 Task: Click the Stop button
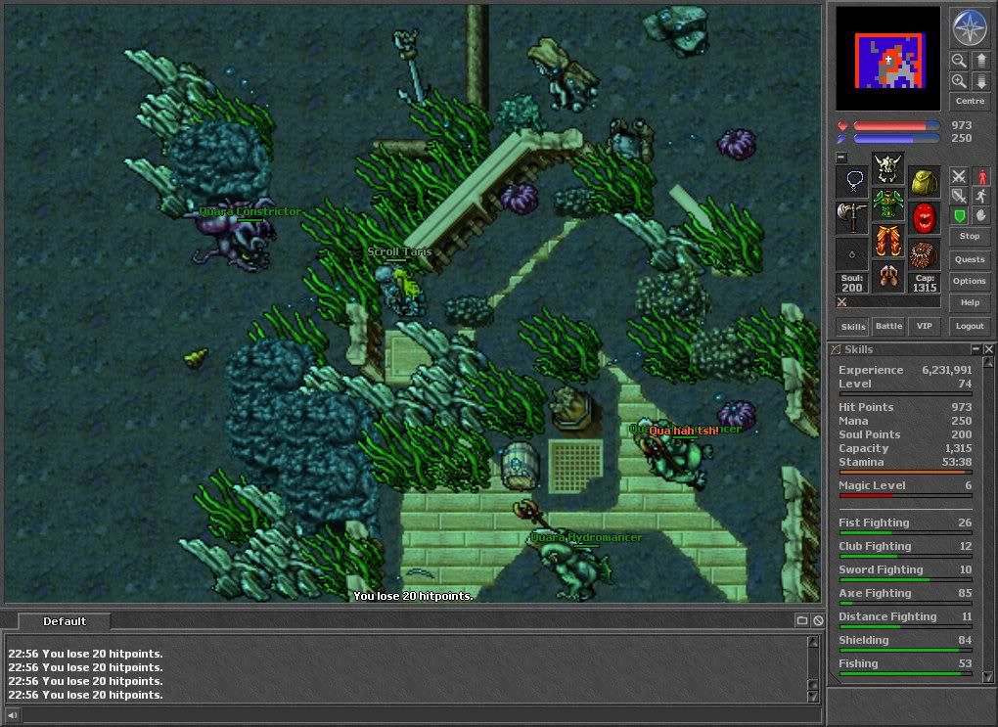[x=970, y=236]
